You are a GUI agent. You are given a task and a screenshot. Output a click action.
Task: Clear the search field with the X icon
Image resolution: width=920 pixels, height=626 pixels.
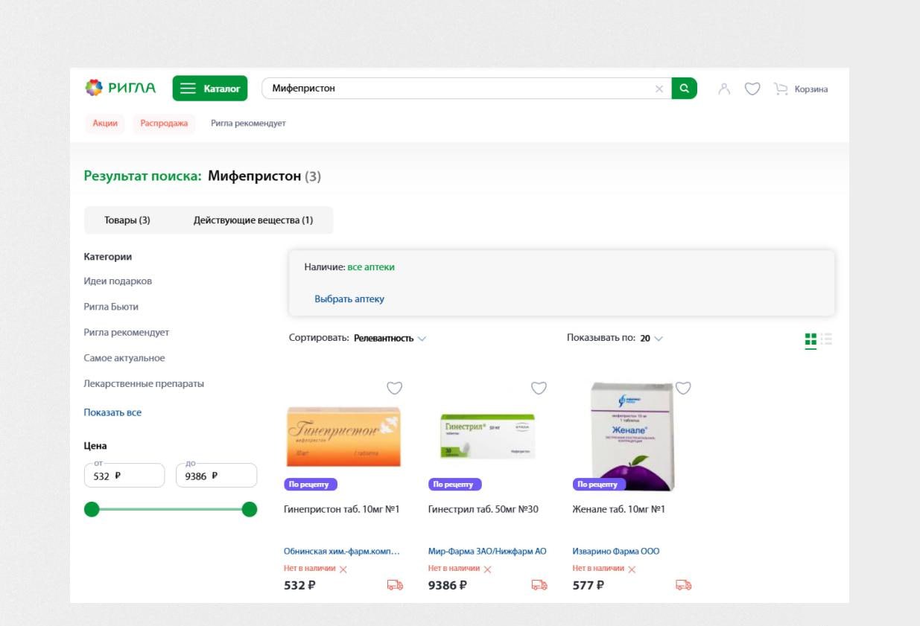tap(659, 89)
